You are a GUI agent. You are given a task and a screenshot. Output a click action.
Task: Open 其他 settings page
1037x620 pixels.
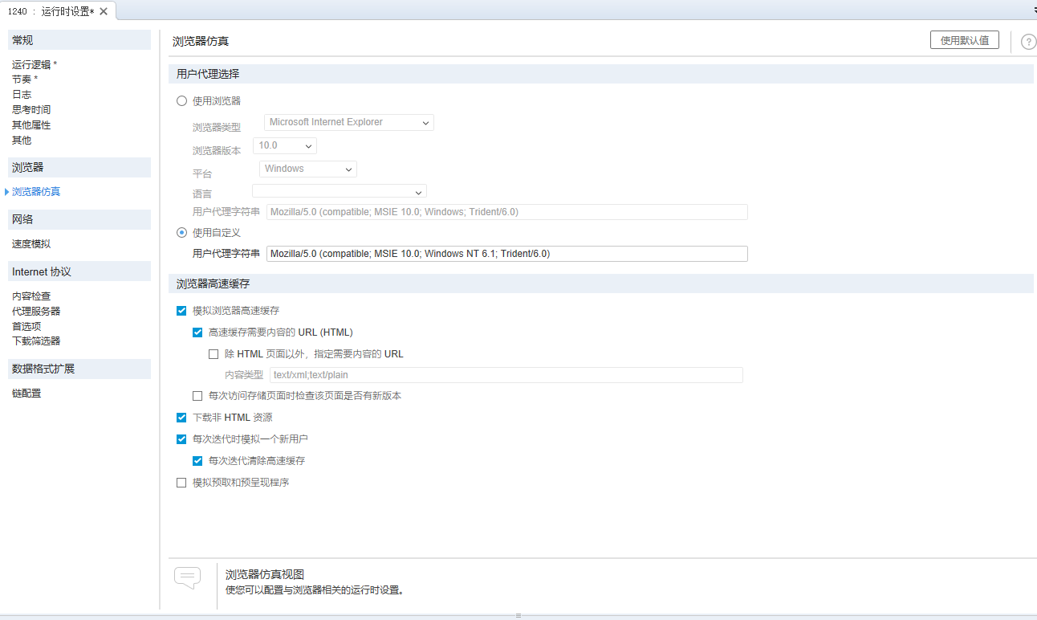click(22, 141)
